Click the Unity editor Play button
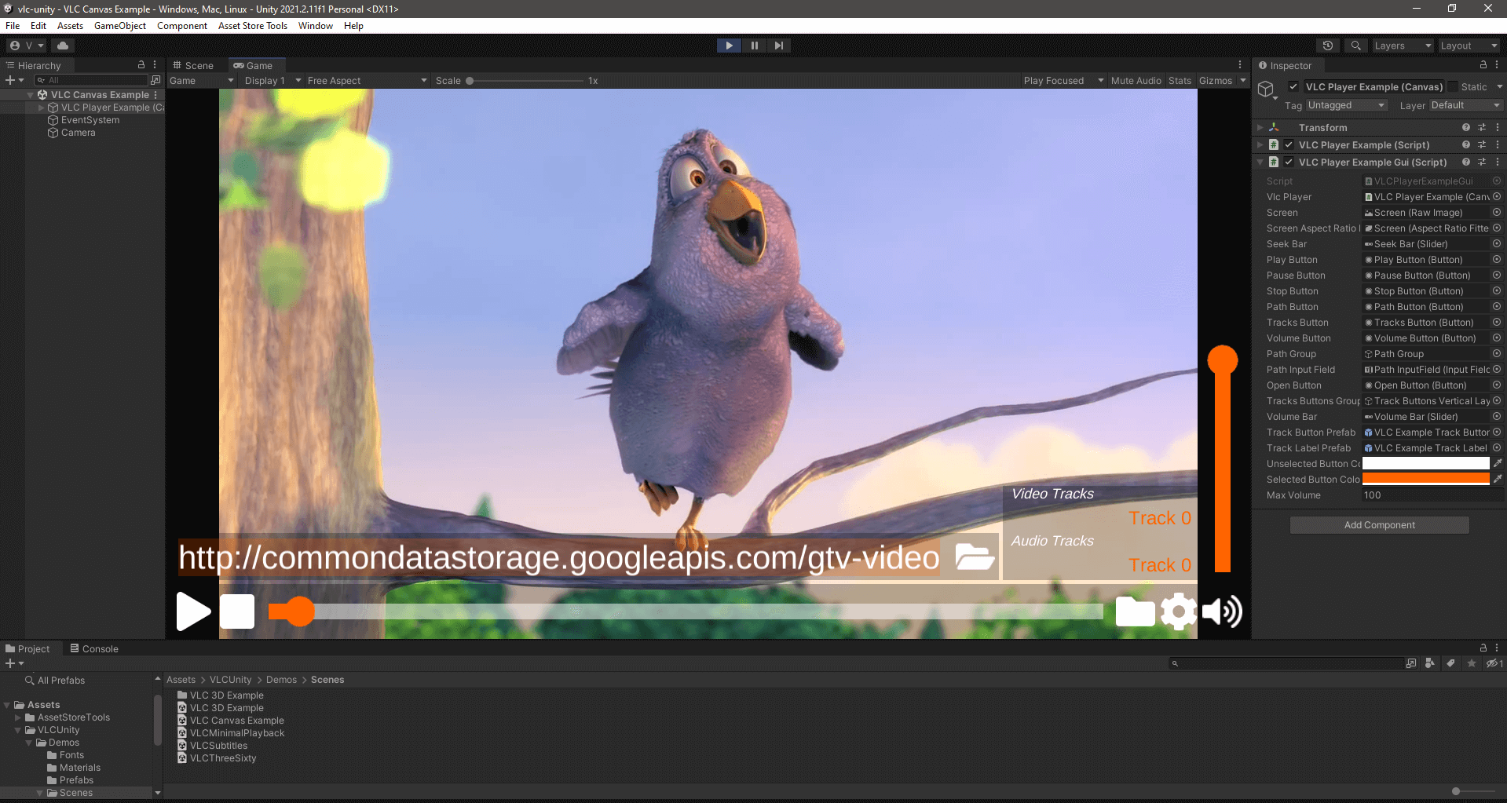Screen dimensions: 1507x803 point(729,46)
